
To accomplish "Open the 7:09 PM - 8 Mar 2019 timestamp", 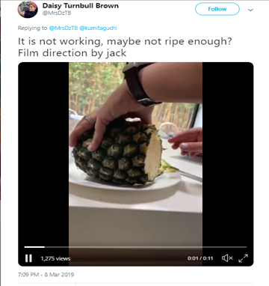I will click(46, 275).
